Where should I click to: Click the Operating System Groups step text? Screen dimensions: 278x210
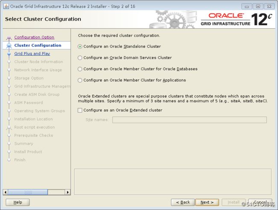pyautogui.click(x=40, y=111)
